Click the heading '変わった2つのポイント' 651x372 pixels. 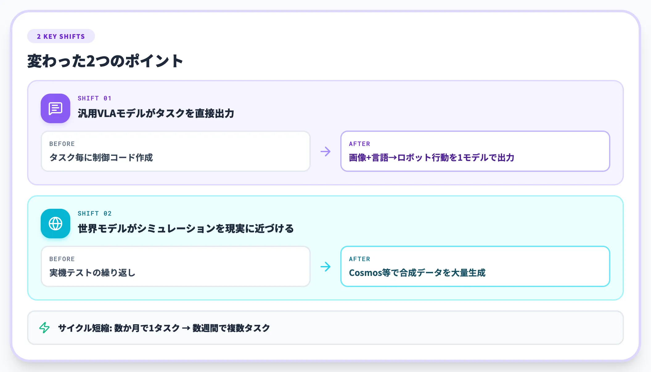pyautogui.click(x=105, y=61)
